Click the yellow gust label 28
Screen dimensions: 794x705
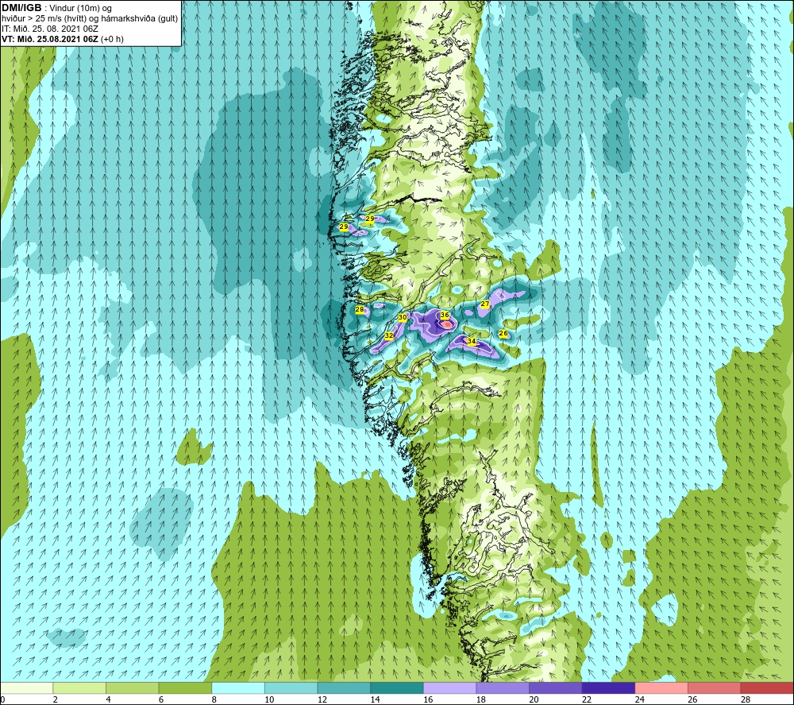(360, 309)
